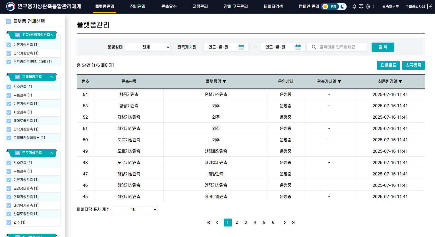Viewport: 435px width, 237px height.
Task: Collapse the 도로기상관측 group chevron
Action: [51, 153]
